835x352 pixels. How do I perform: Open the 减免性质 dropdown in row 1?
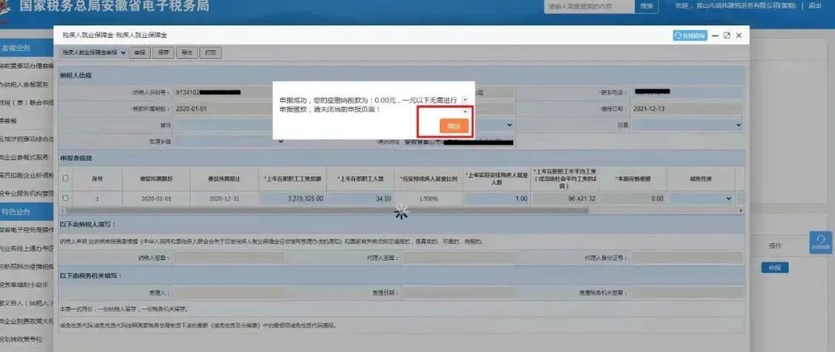tap(700, 198)
